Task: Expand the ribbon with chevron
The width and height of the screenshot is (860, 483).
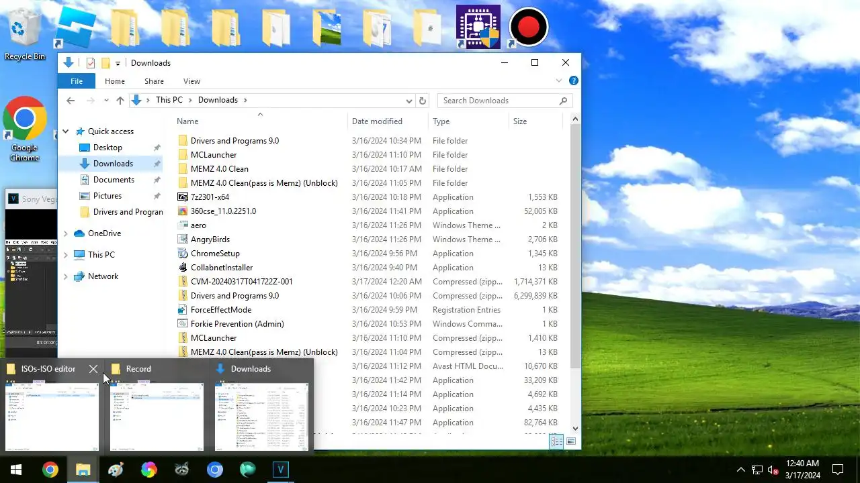Action: coord(558,80)
